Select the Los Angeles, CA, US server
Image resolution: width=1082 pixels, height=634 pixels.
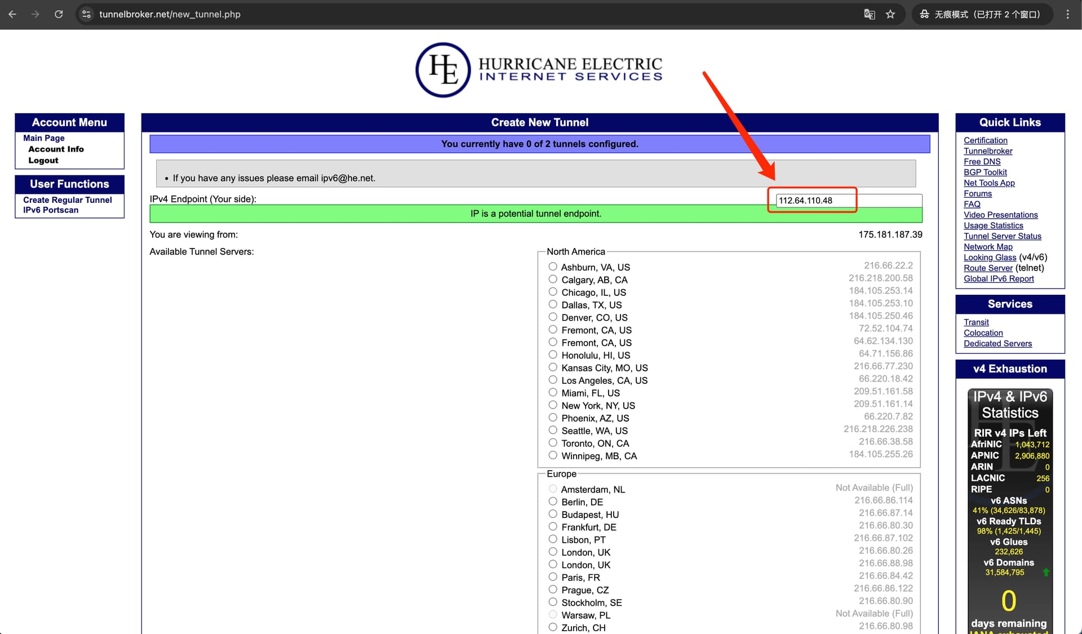pyautogui.click(x=553, y=380)
